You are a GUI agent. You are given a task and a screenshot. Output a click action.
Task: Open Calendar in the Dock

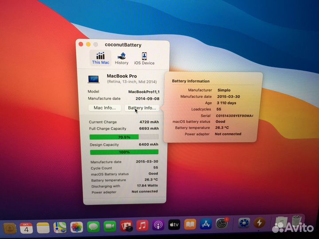[26, 228]
